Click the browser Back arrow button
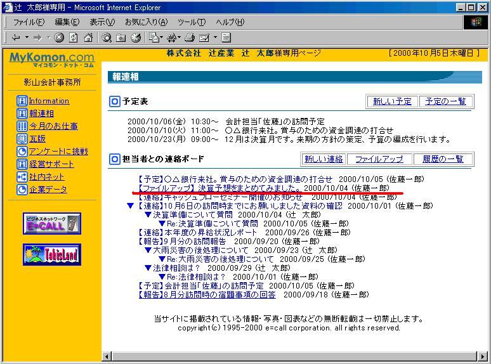Screen dimensions: 491x364 (x=16, y=37)
